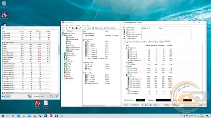Click HWiNFO greyed double-arrow button

(8, 96)
